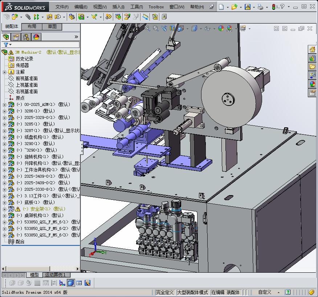The height and width of the screenshot is (297, 318).
Task: Click the New document icon
Action: 221,7
